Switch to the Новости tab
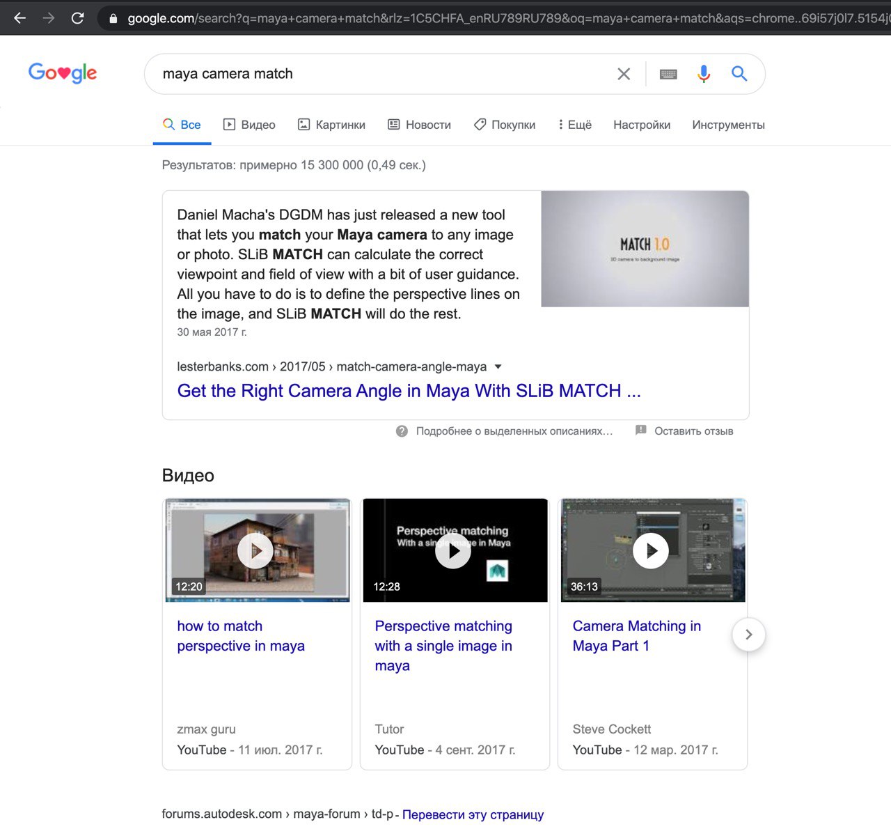 (x=419, y=125)
